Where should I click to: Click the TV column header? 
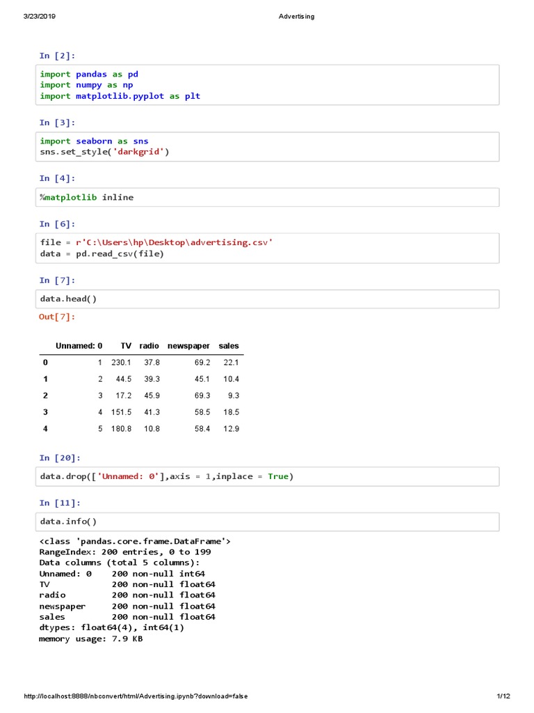tap(126, 346)
